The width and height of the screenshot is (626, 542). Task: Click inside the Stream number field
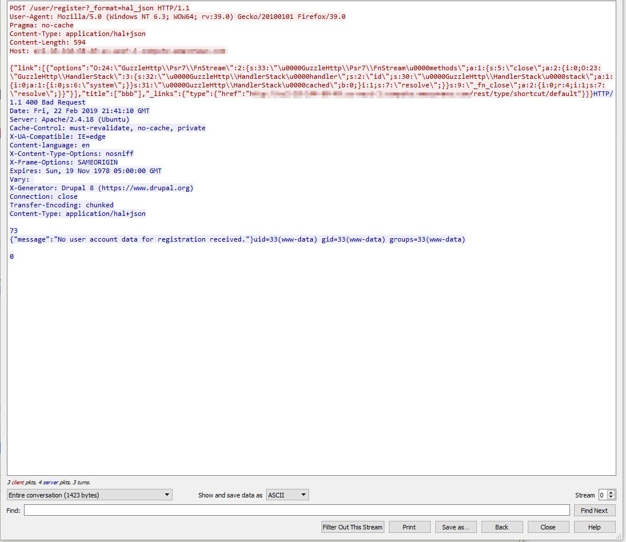click(x=602, y=495)
